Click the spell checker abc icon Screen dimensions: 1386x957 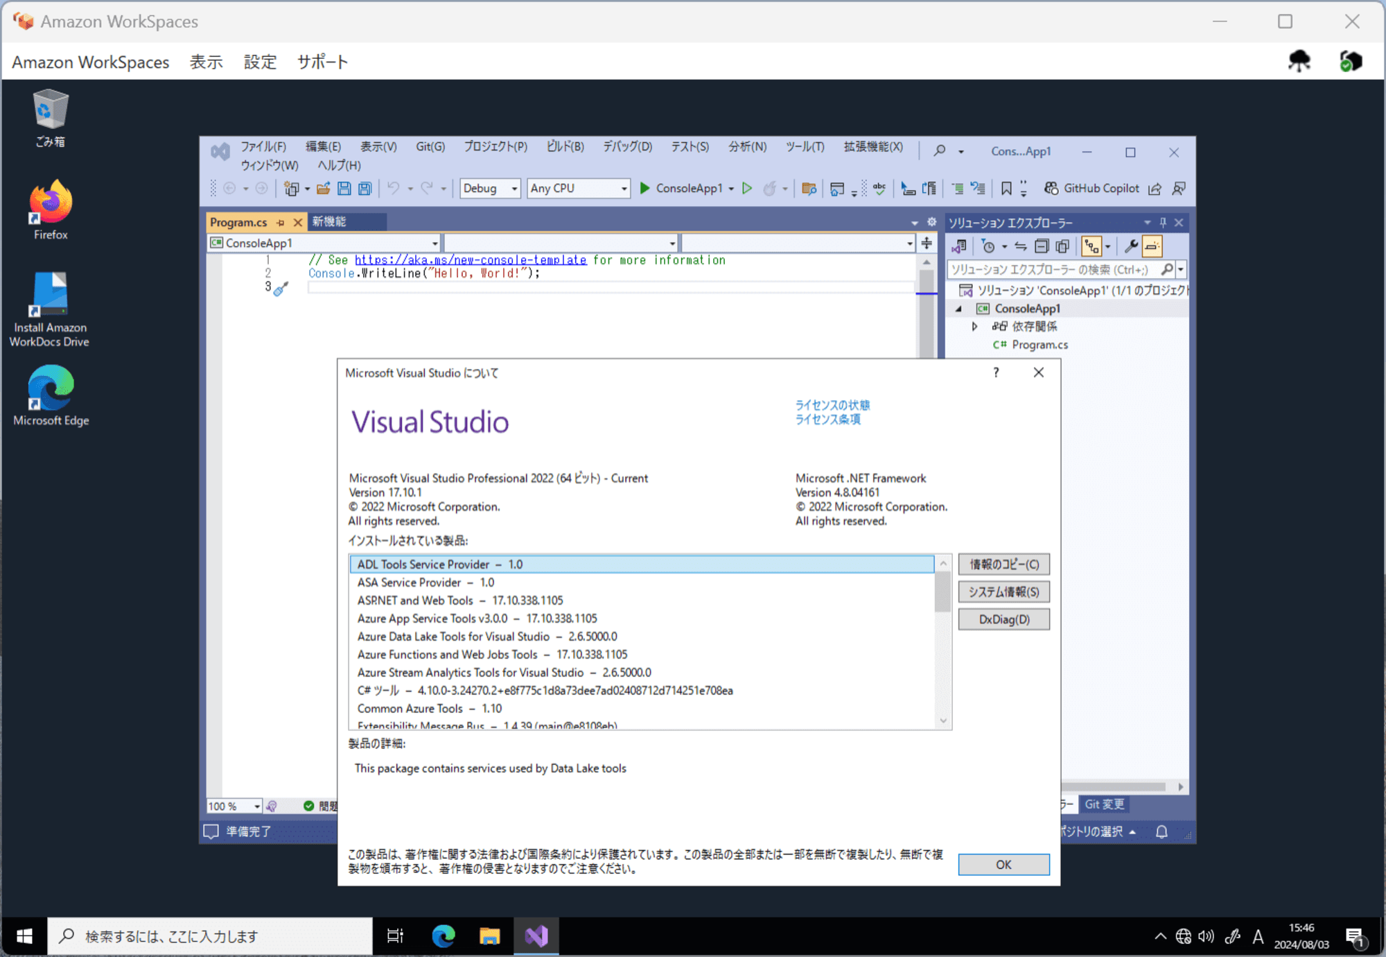tap(879, 189)
